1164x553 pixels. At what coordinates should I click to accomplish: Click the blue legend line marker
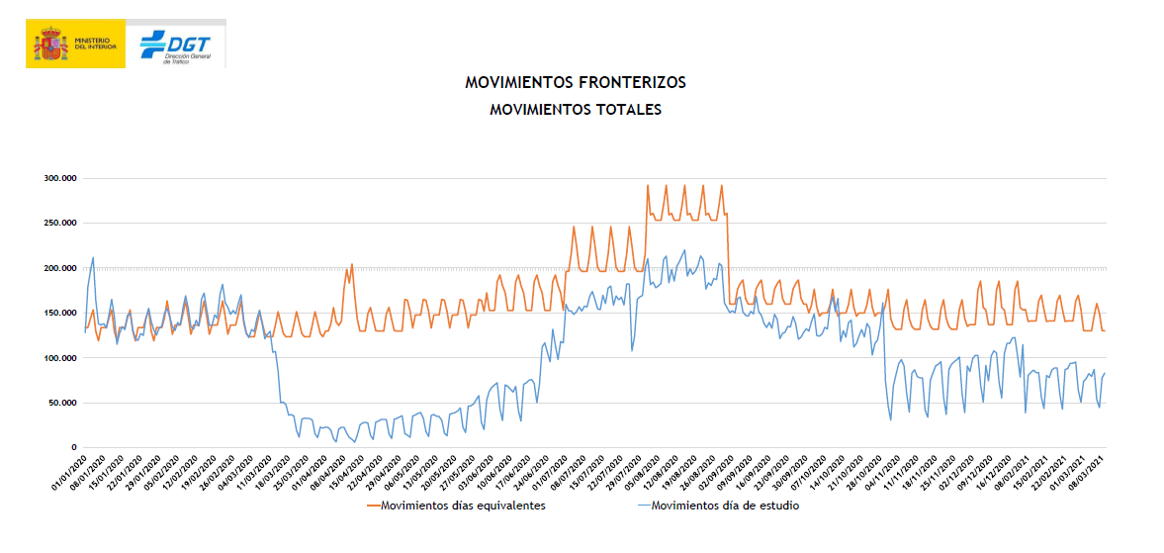pyautogui.click(x=645, y=507)
